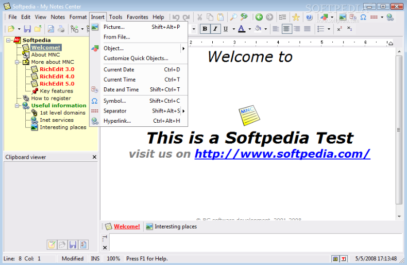Click the grey forward navigation arrow

tap(269, 17)
